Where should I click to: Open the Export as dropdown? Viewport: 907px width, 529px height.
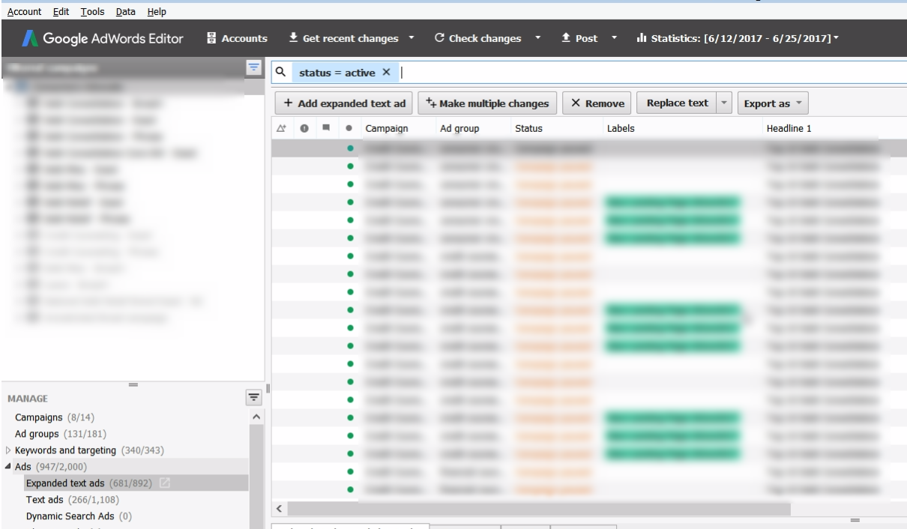coord(772,103)
